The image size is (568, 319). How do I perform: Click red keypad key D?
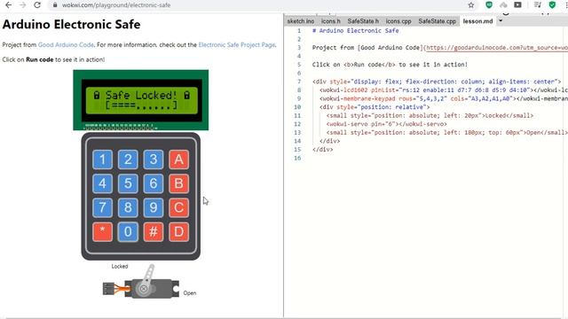(178, 231)
